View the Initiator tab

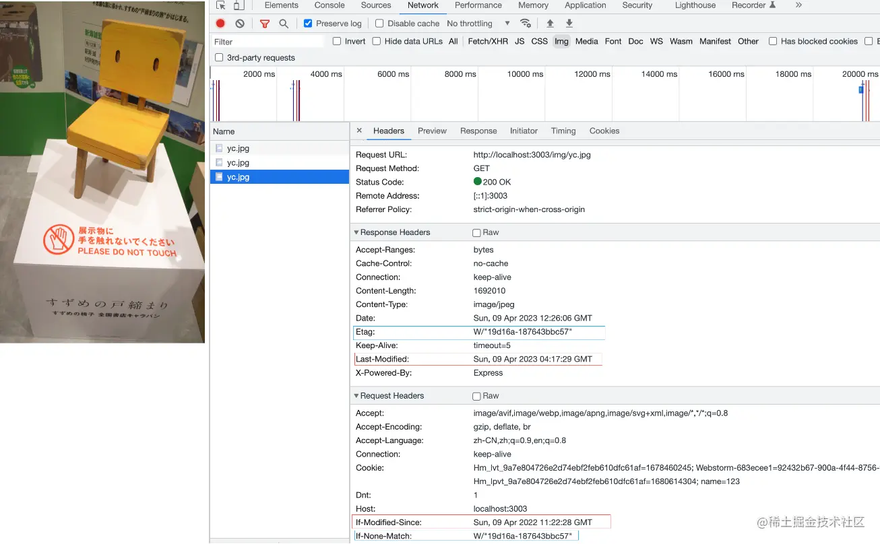click(524, 131)
